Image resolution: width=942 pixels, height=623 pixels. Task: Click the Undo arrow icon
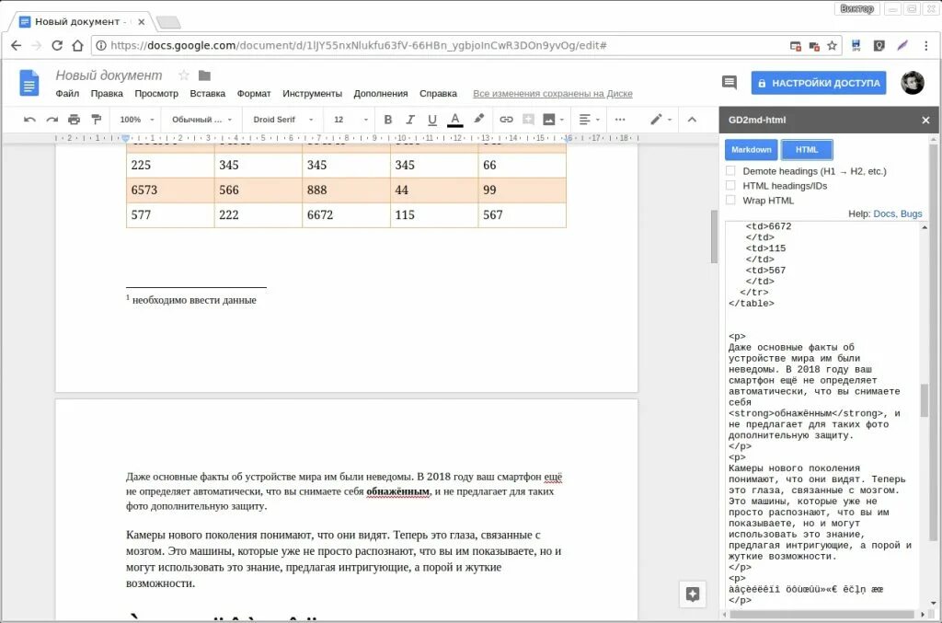pyautogui.click(x=29, y=120)
